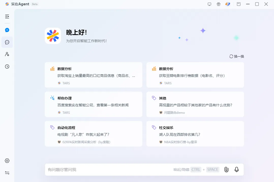Click the large colorful app avatar
This screenshot has height=182, width=274.
tap(53, 36)
